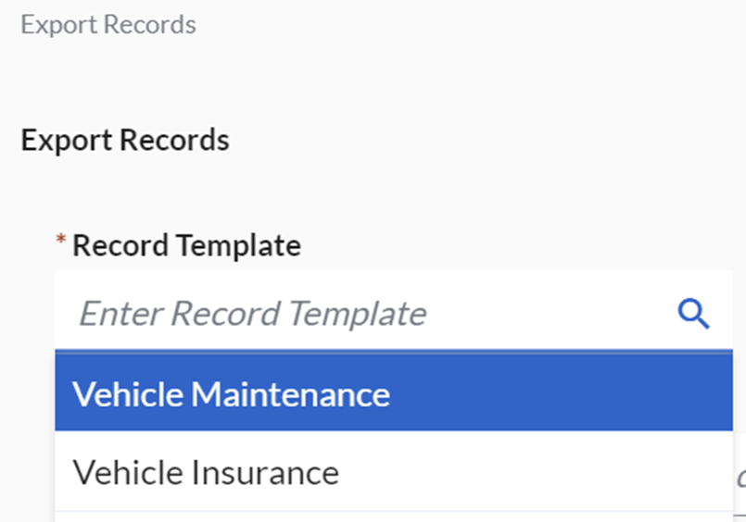Pick the highlighted Vehicle Maintenance entry
The width and height of the screenshot is (746, 522).
232,395
